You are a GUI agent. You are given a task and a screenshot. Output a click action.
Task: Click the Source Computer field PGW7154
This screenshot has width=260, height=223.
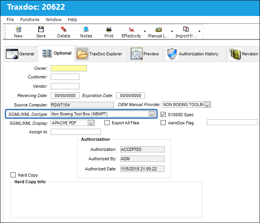tap(82, 105)
